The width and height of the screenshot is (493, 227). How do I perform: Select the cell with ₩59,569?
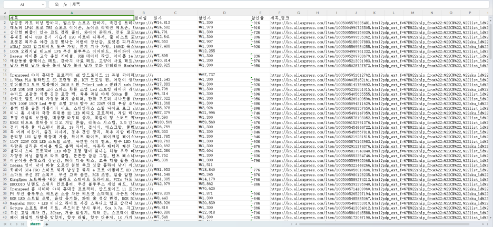[x=224, y=122]
